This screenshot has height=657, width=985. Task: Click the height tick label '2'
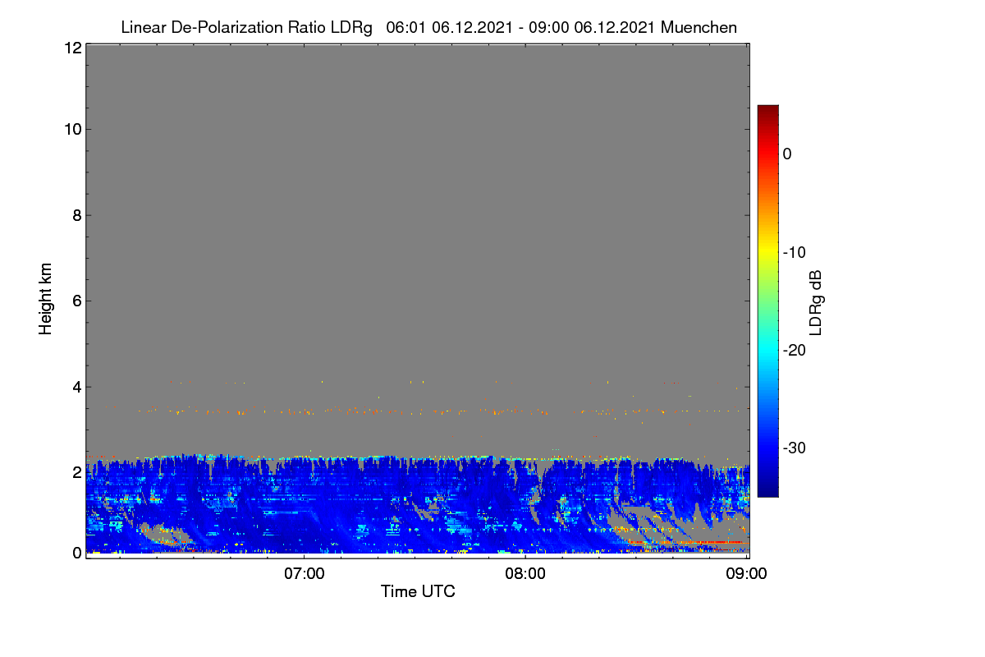click(76, 472)
